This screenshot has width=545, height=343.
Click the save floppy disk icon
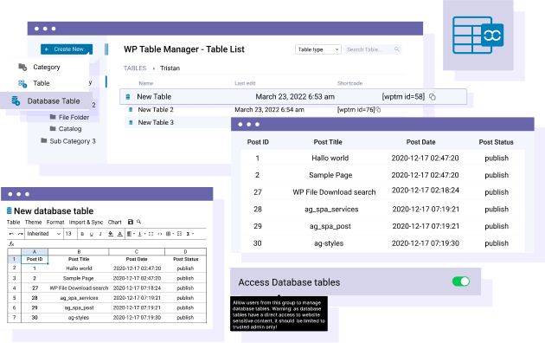131,222
